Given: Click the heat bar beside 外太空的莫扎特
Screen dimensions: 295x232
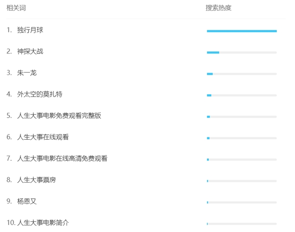Looking at the screenshot, I should [x=242, y=95].
